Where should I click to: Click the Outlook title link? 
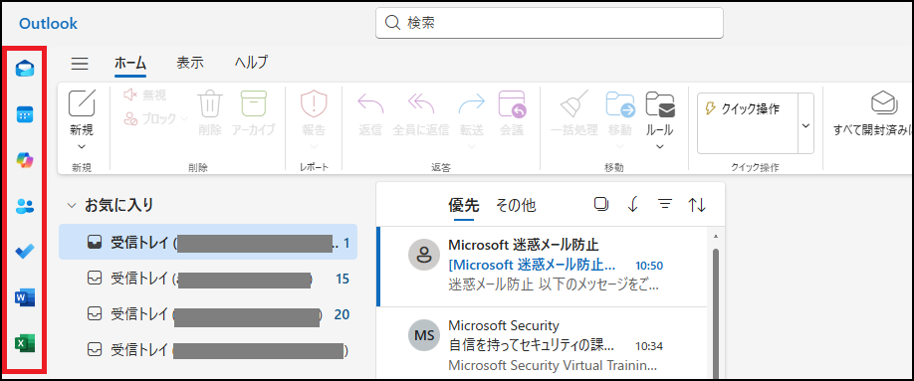[49, 23]
